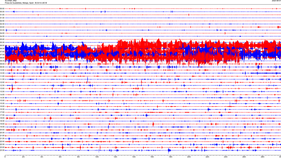Click the 14m axis tick label

coord(134,157)
